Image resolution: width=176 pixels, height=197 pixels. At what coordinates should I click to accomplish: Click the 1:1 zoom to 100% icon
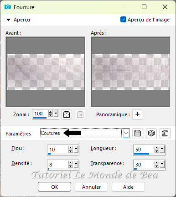(x=80, y=114)
